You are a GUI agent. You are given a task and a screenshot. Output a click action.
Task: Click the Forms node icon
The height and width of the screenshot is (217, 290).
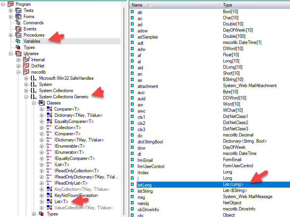(x=19, y=17)
